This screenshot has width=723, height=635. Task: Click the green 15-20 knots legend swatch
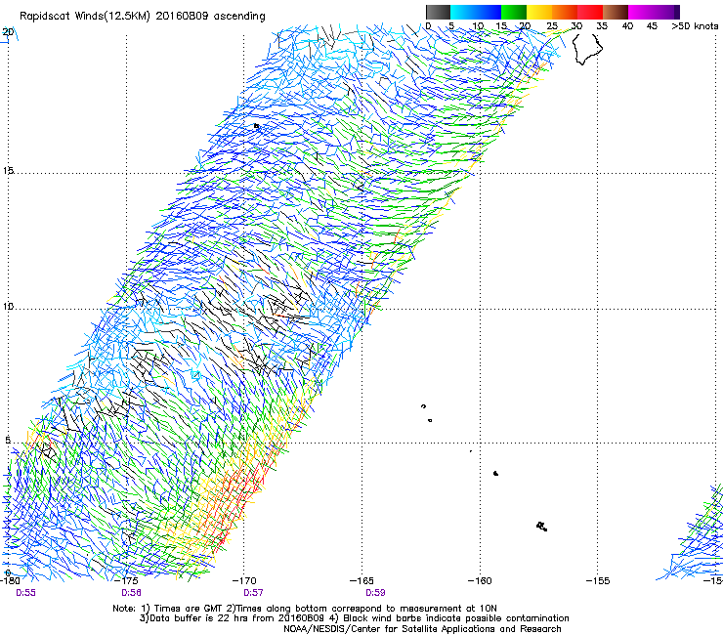point(514,12)
